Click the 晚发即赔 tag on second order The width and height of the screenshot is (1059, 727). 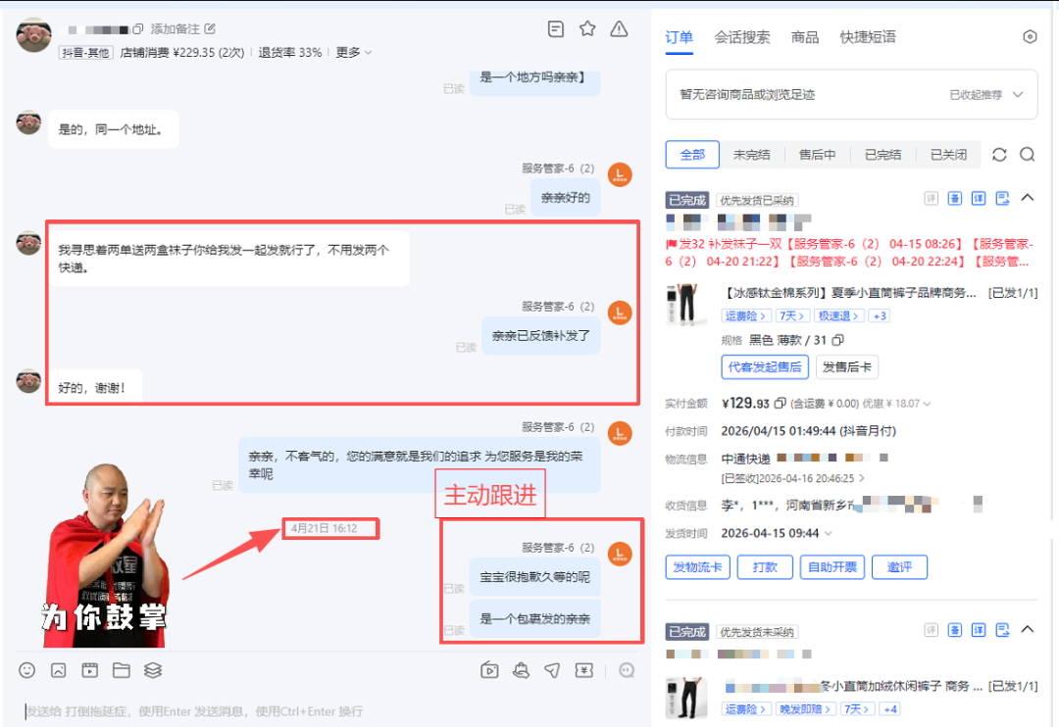pyautogui.click(x=804, y=708)
